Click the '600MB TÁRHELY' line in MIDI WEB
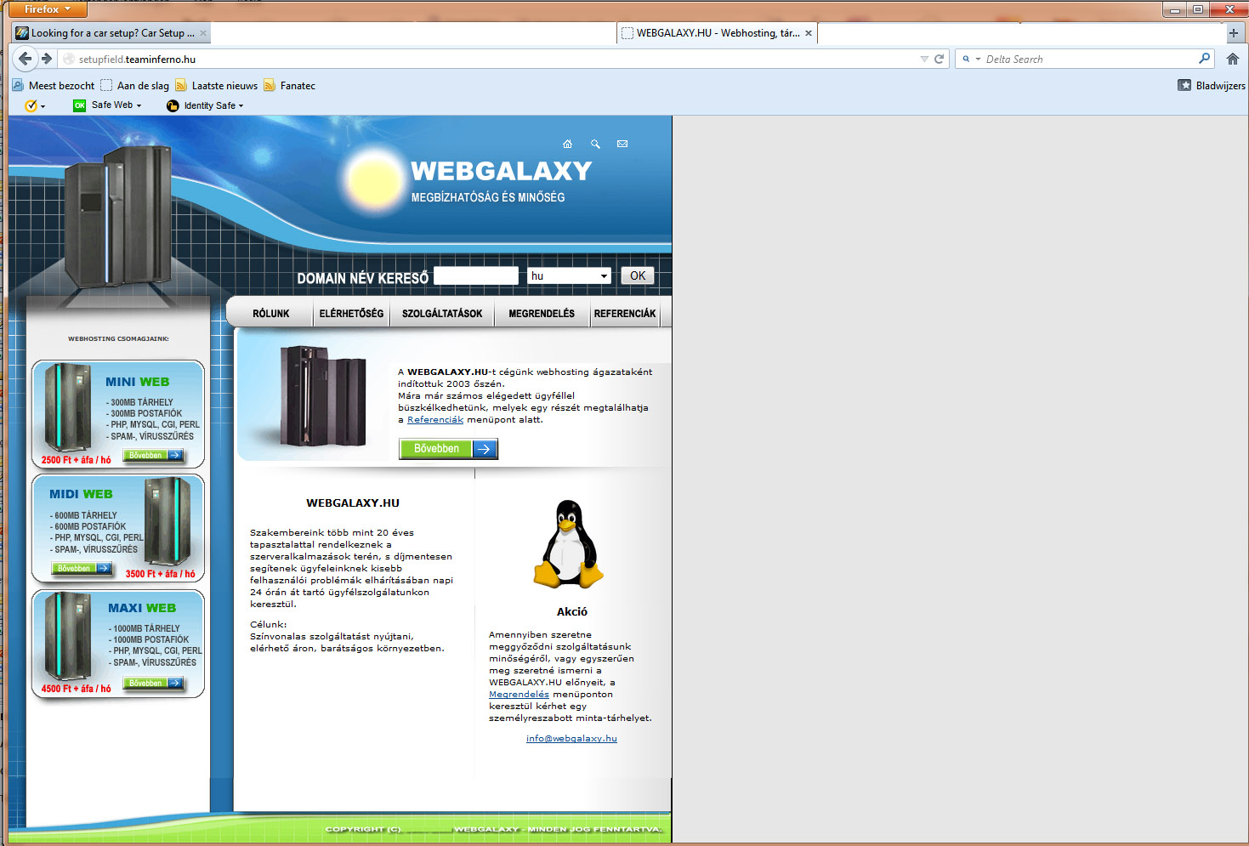This screenshot has height=846, width=1249. [x=84, y=515]
